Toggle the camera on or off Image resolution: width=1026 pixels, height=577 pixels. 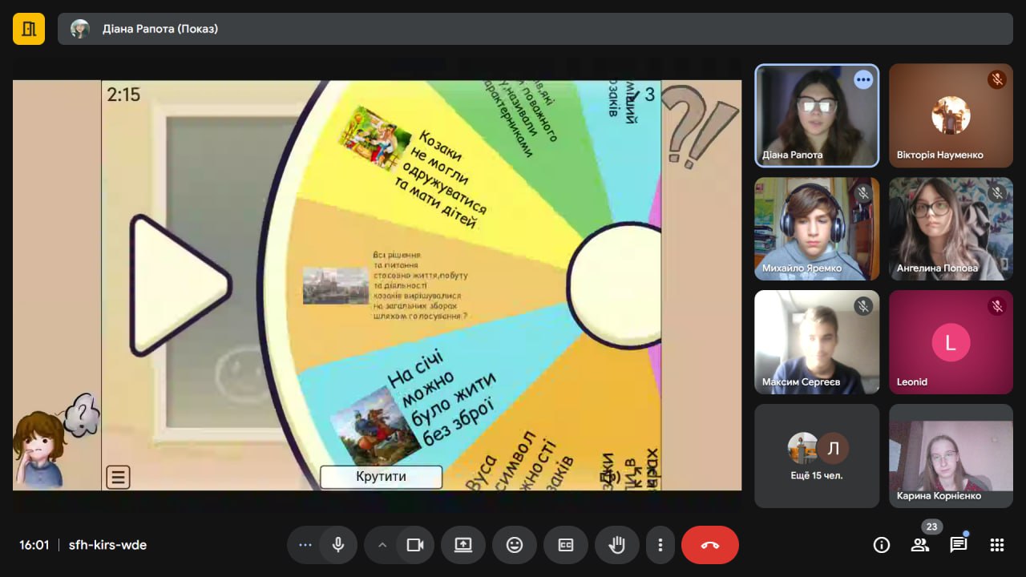coord(414,545)
